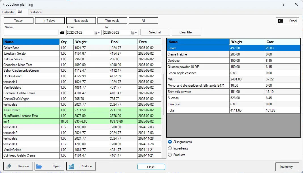This screenshot has width=303, height=173.
Task: Select the Products radio button
Action: pyautogui.click(x=170, y=155)
